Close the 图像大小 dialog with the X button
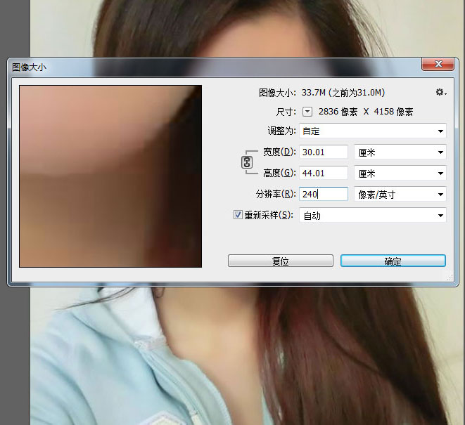Image resolution: width=465 pixels, height=425 pixels. [438, 64]
